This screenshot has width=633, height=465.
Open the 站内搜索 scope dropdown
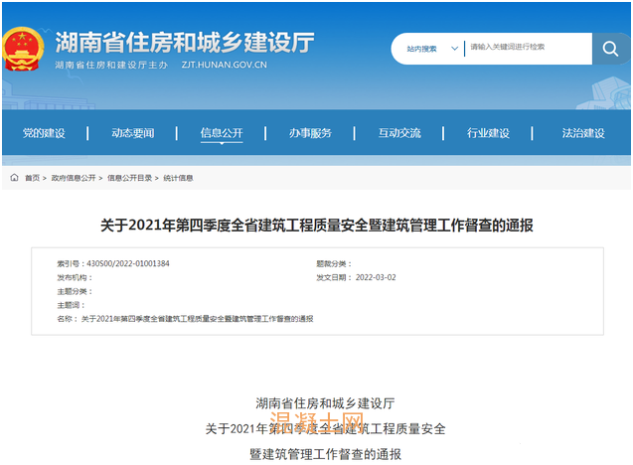click(432, 48)
